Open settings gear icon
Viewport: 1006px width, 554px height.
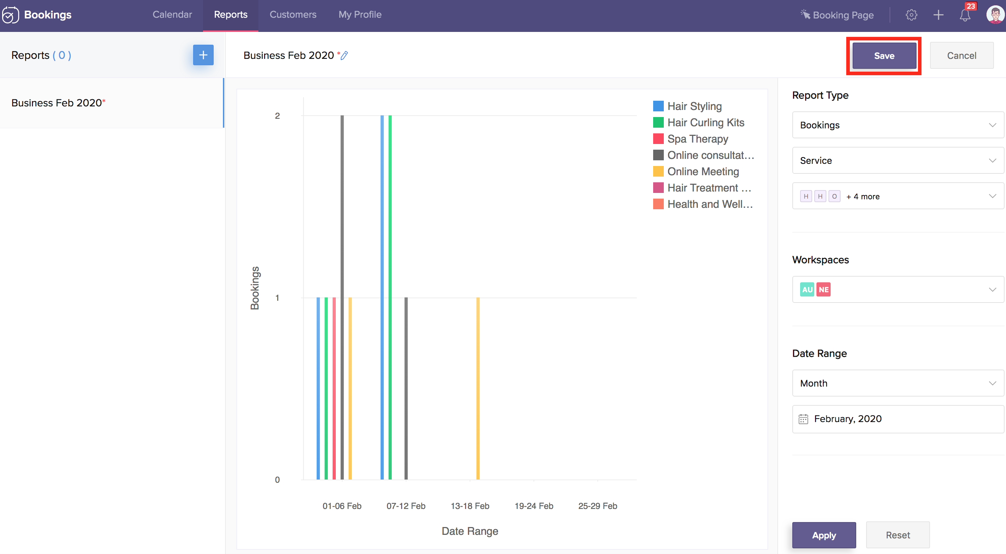[911, 15]
